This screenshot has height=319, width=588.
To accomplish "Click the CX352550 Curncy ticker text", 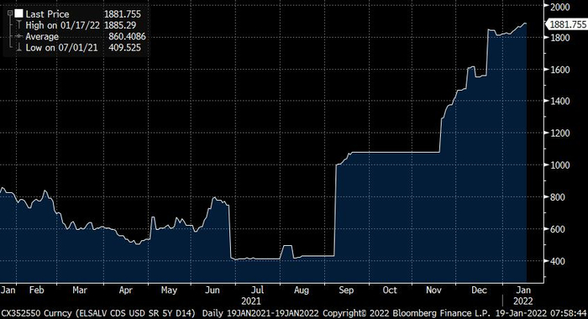I will coord(36,313).
